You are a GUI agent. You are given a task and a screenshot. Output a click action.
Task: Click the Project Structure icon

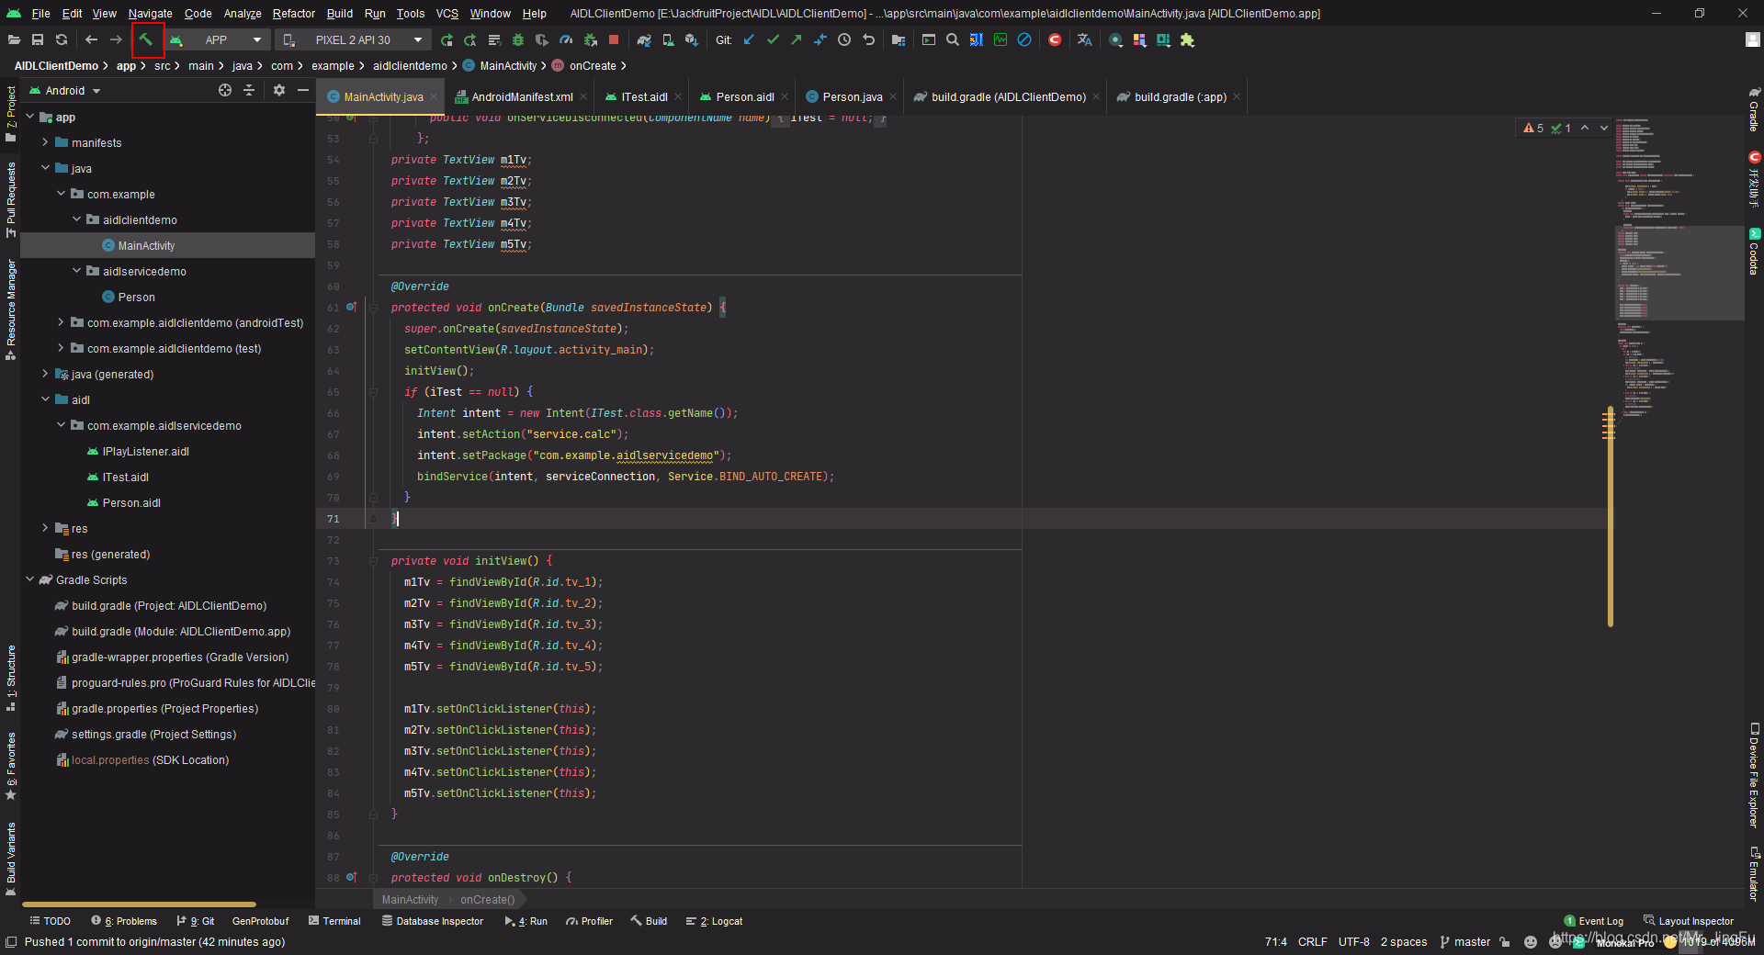click(899, 39)
